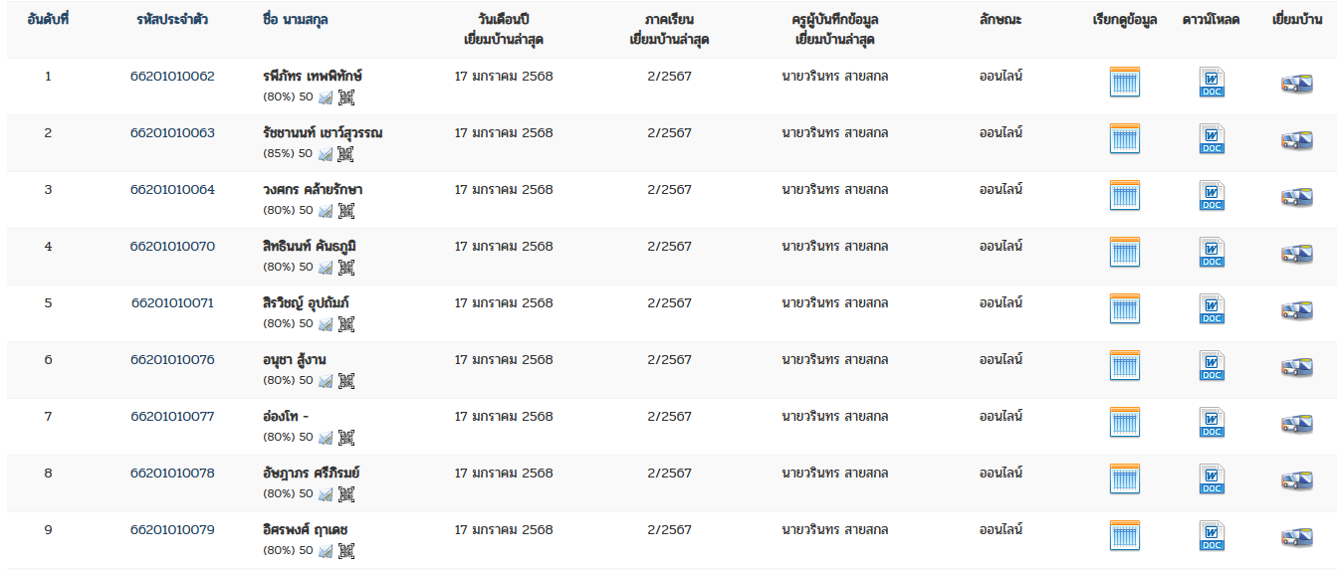Click student ID 66201010071
The image size is (1337, 570).
pos(172,302)
